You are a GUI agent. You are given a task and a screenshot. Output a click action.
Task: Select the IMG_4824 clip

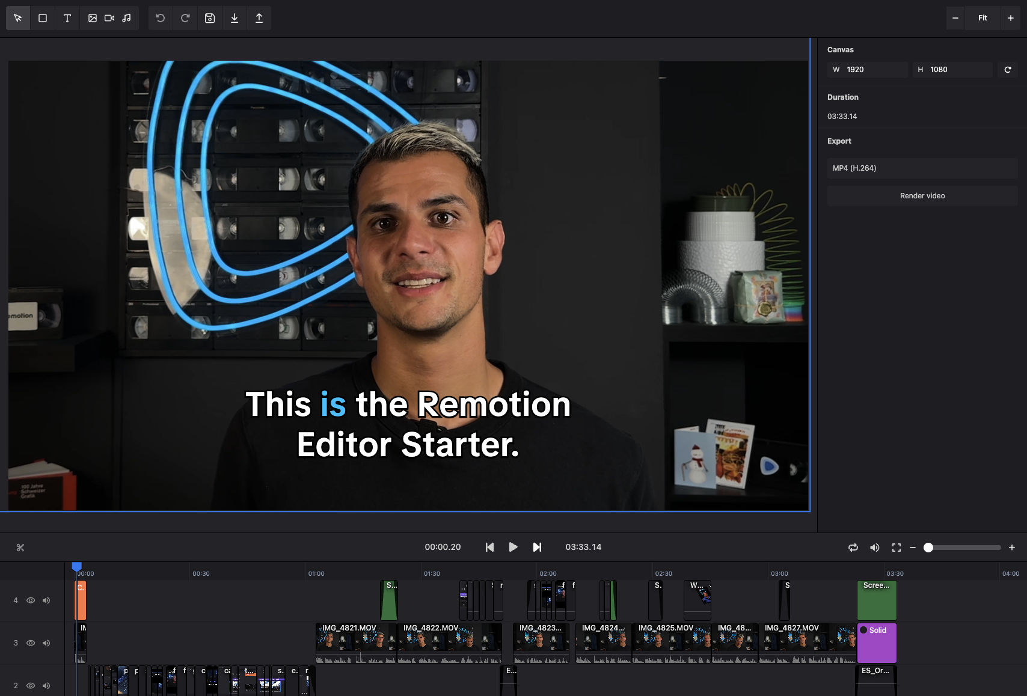coord(603,643)
